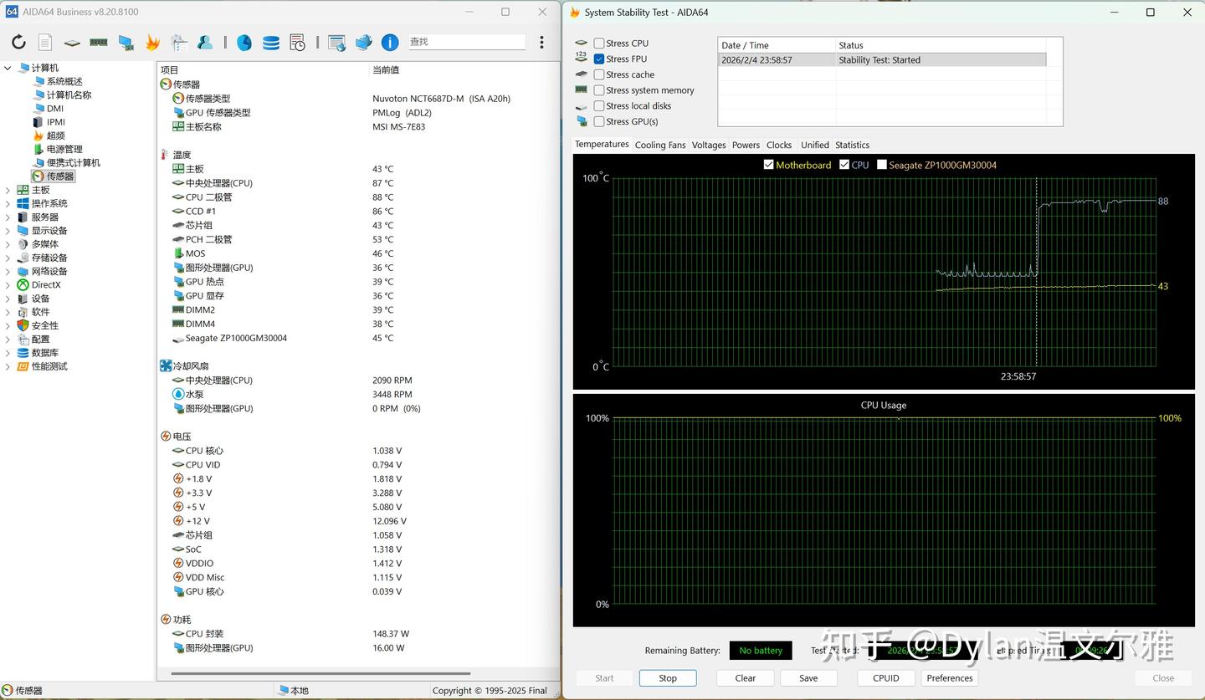Viewport: 1205px width, 700px height.
Task: Select the 传感器 tree item
Action: [x=60, y=176]
